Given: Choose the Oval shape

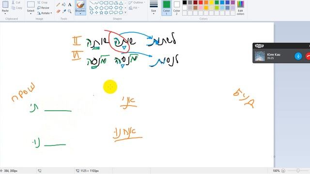Looking at the screenshot, I should pos(101,3).
